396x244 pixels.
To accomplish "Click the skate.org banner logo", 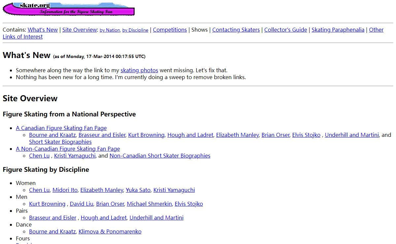I will click(69, 9).
